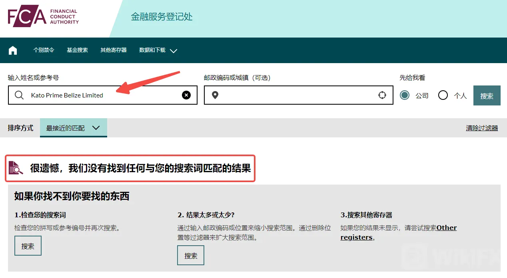Click the 排序方式 label
The height and width of the screenshot is (278, 507).
click(21, 128)
